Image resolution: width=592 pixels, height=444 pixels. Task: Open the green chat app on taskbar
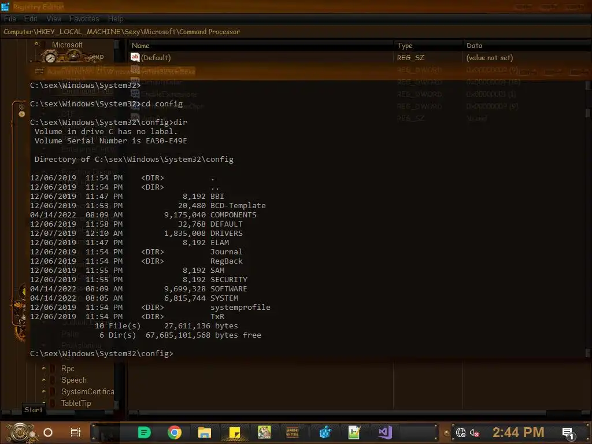tap(144, 432)
